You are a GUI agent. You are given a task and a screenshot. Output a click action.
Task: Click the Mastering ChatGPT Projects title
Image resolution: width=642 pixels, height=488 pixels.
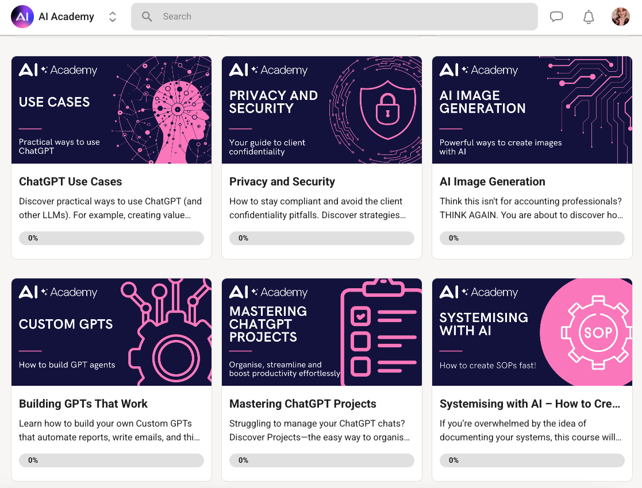[302, 404]
